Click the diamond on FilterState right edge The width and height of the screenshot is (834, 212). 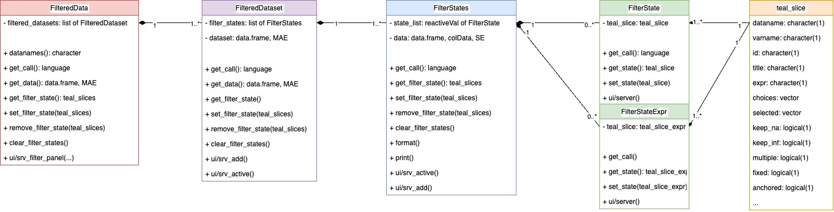coord(692,23)
